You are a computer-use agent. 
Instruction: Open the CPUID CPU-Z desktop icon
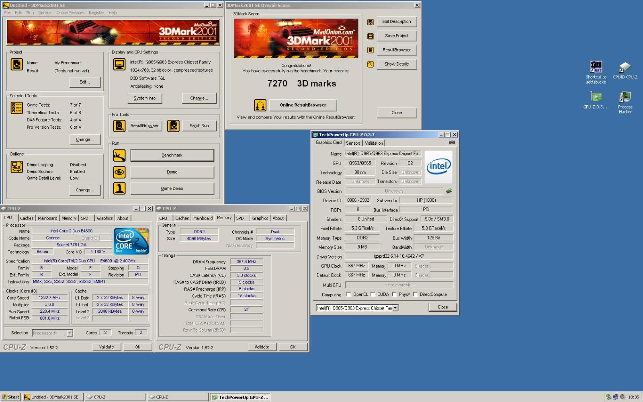[x=625, y=70]
